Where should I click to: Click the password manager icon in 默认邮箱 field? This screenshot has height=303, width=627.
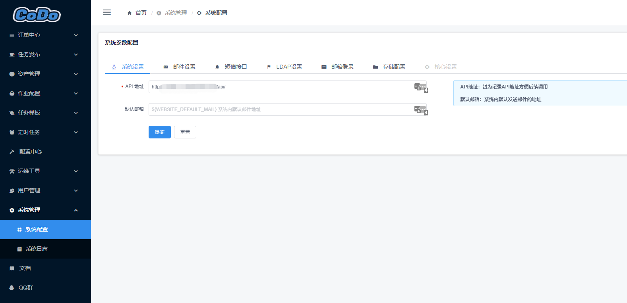click(x=421, y=110)
